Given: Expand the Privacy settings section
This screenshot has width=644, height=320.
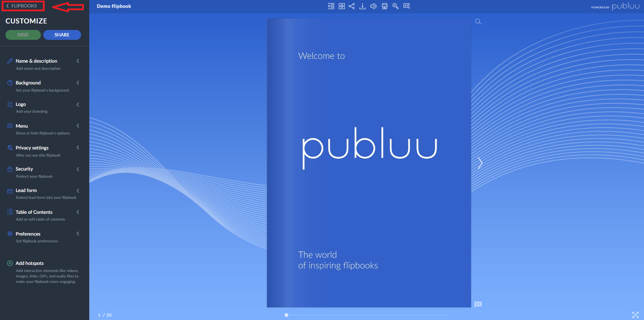Looking at the screenshot, I should (x=32, y=148).
